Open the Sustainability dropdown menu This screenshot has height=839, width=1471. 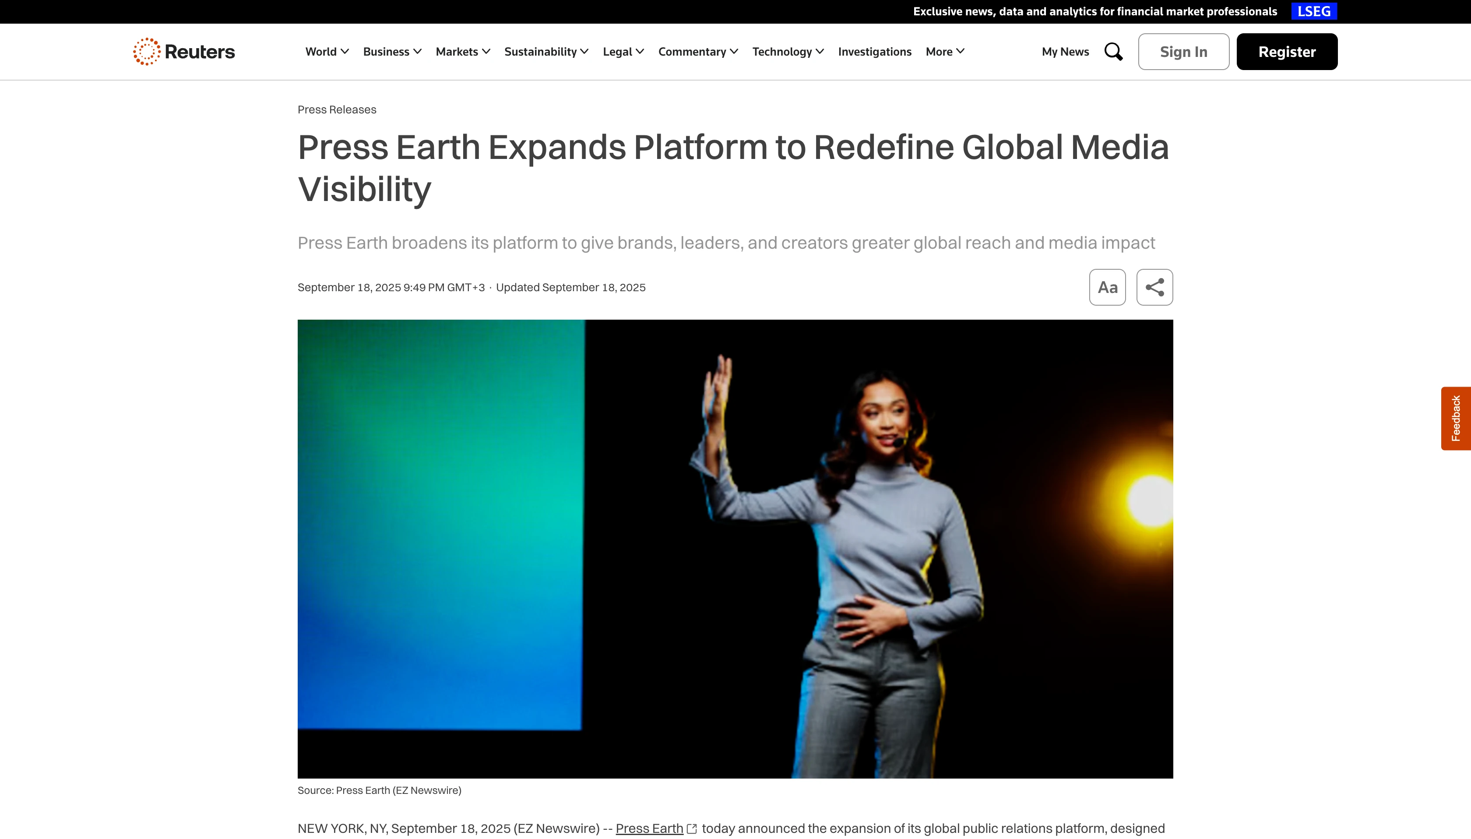pos(546,52)
